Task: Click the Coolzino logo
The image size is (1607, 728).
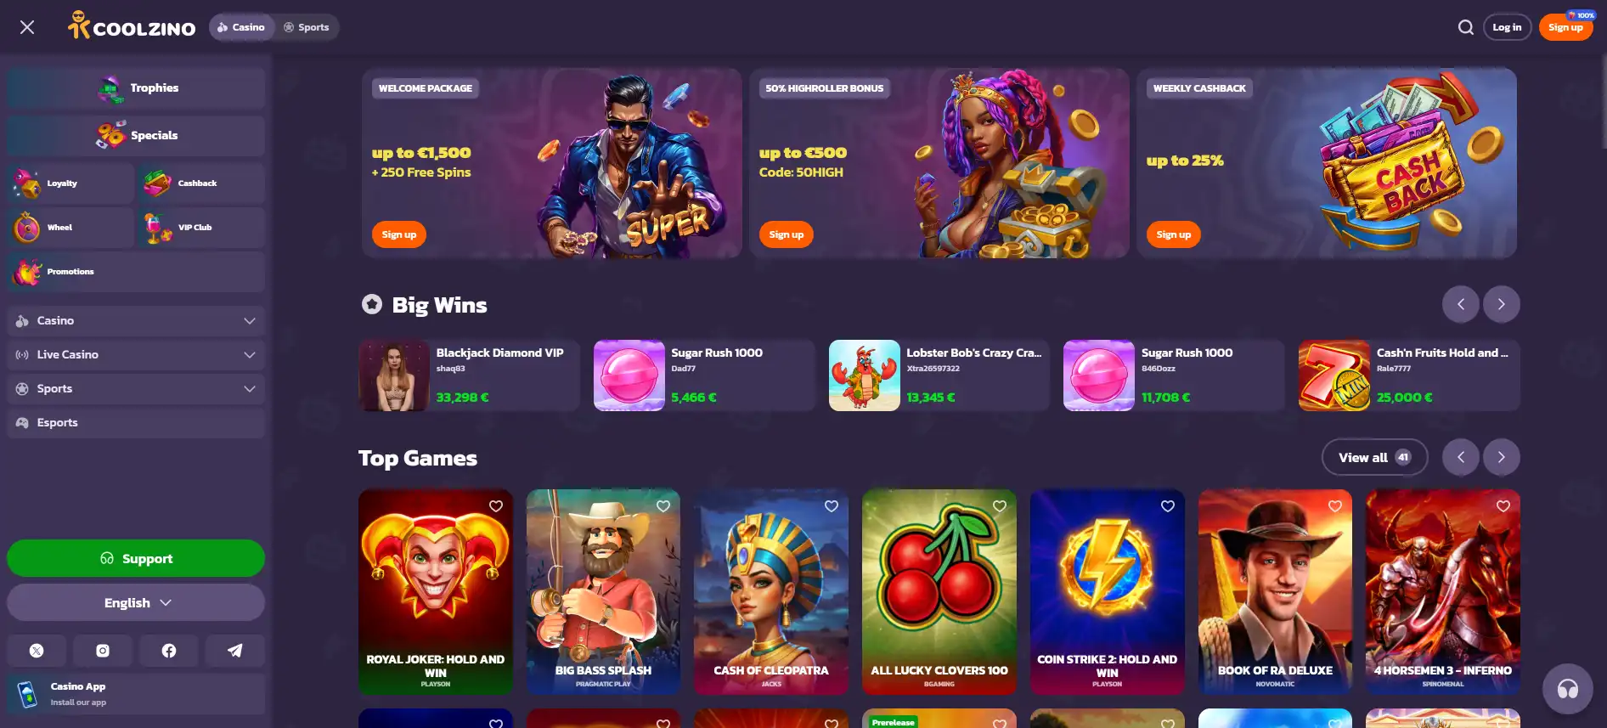Action: coord(132,26)
